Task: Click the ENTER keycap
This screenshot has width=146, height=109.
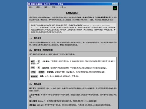Action: point(42,72)
